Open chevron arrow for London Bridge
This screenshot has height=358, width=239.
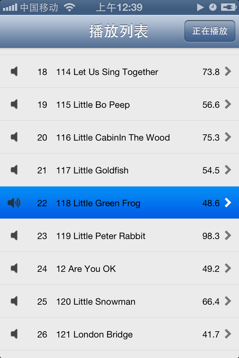coord(228,334)
